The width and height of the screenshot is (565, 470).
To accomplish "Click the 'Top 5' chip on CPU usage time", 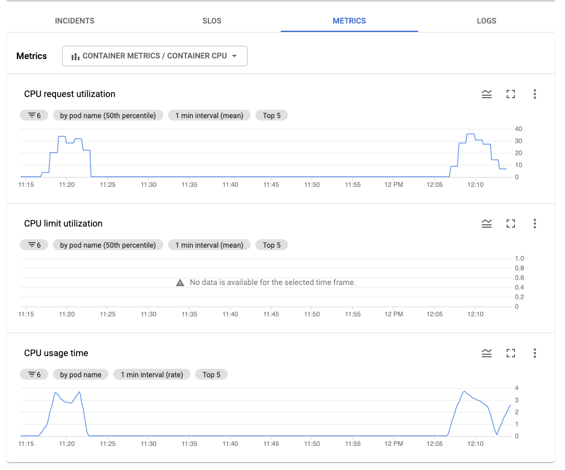I will [x=211, y=374].
